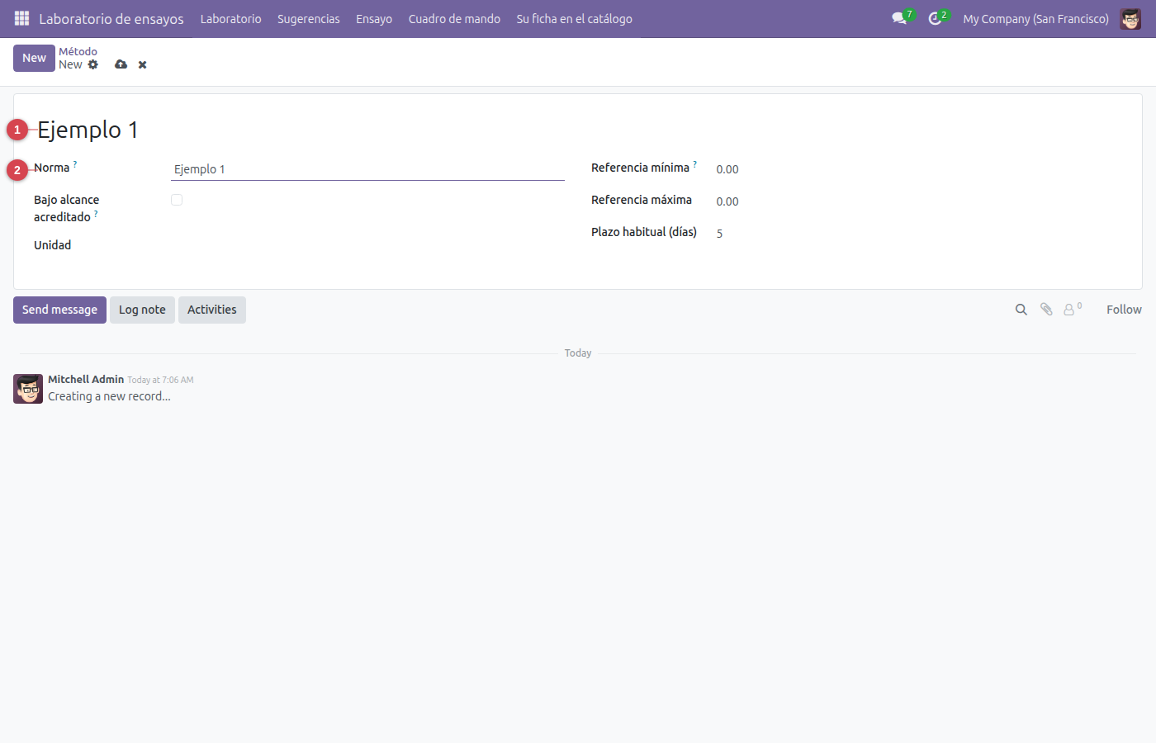Image resolution: width=1156 pixels, height=743 pixels.
Task: Open the My Company (San Francisco) company switcher
Action: pyautogui.click(x=1035, y=18)
